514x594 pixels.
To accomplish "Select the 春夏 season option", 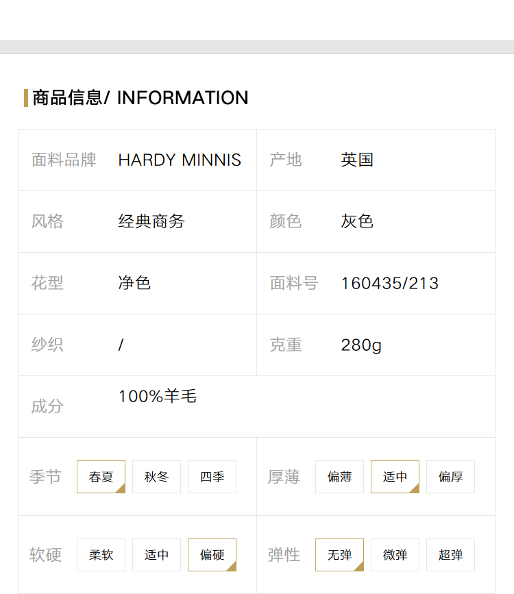I will click(101, 477).
